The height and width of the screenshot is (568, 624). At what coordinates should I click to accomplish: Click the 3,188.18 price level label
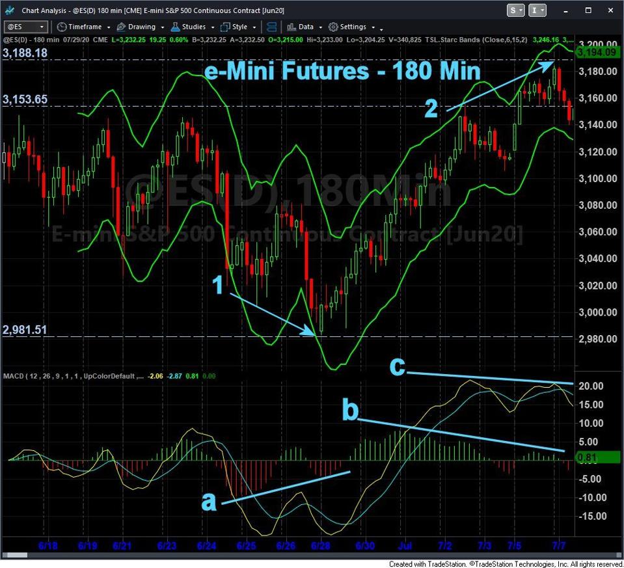click(x=25, y=52)
